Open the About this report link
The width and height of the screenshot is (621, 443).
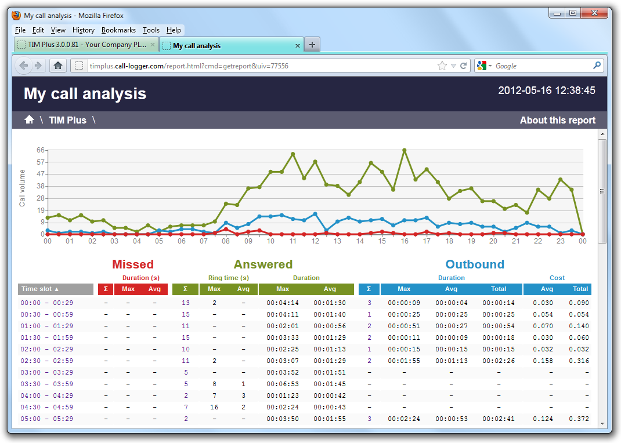(x=557, y=120)
